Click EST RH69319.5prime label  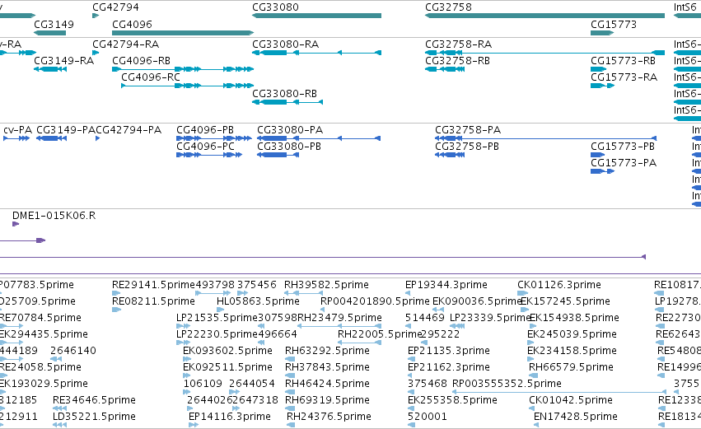[327, 400]
